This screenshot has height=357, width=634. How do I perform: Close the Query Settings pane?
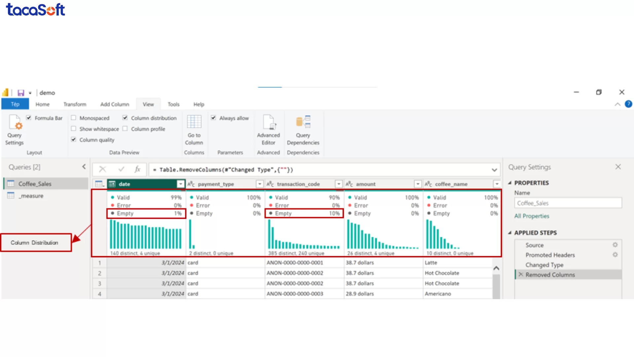point(618,167)
